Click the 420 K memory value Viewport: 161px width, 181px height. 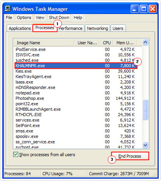(129, 131)
